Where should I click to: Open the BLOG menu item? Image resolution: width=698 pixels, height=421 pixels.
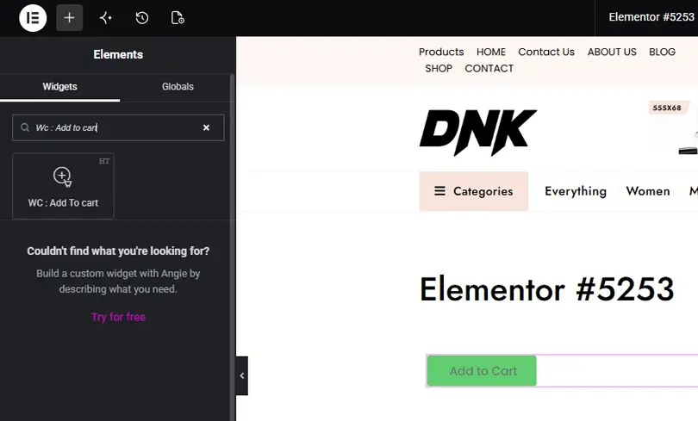662,52
